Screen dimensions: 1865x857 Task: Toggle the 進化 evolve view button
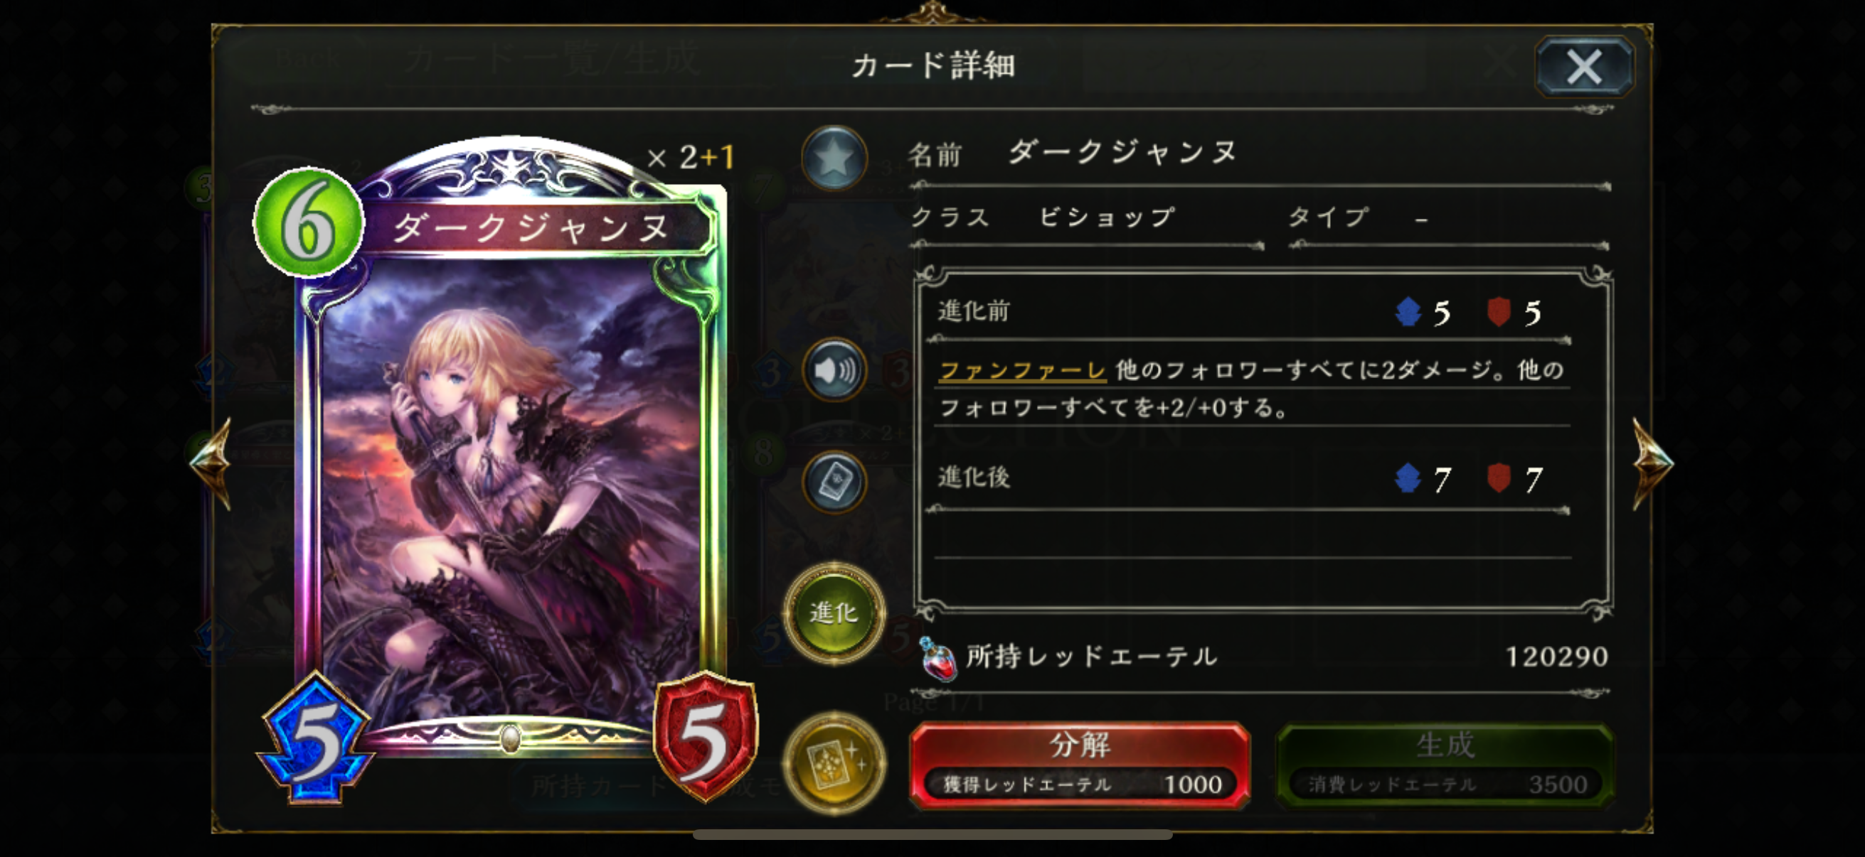pos(834,613)
